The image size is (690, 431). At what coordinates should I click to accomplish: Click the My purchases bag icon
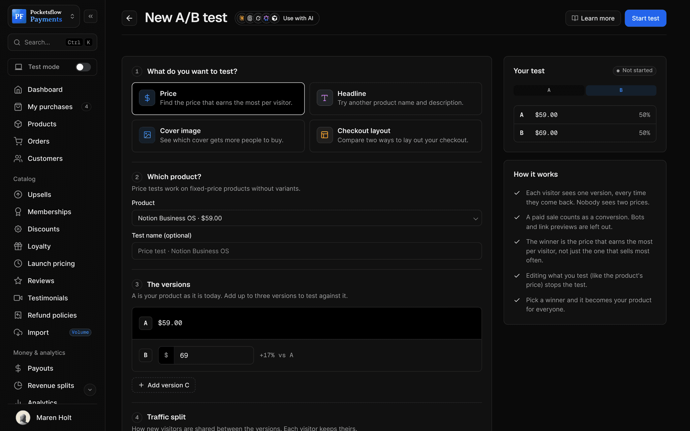pos(18,107)
